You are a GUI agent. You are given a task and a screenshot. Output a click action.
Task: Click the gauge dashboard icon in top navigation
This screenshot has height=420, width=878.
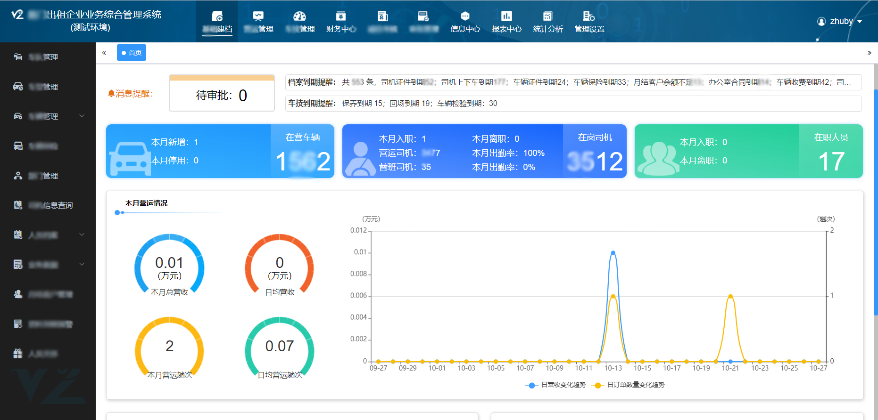[299, 16]
